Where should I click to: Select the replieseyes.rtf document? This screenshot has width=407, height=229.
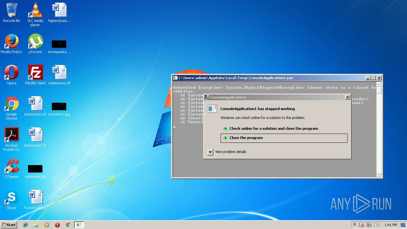point(59,75)
